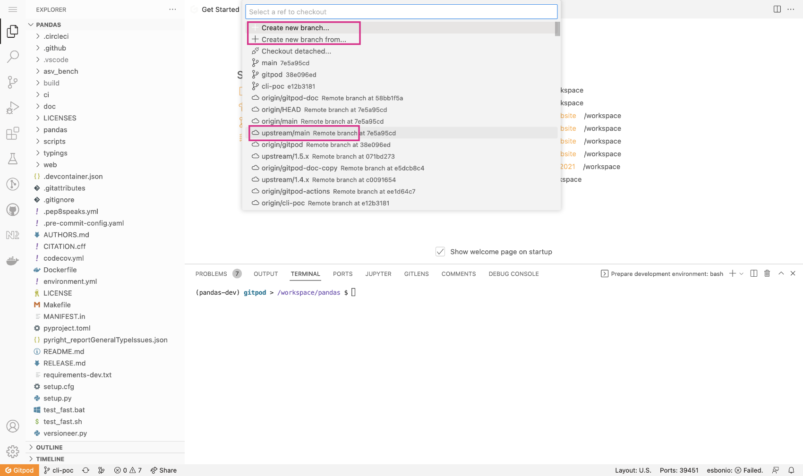
Task: Switch to the JUPYTER tab
Action: coord(378,273)
